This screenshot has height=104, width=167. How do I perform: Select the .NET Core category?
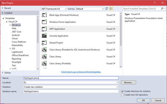tap(17, 32)
